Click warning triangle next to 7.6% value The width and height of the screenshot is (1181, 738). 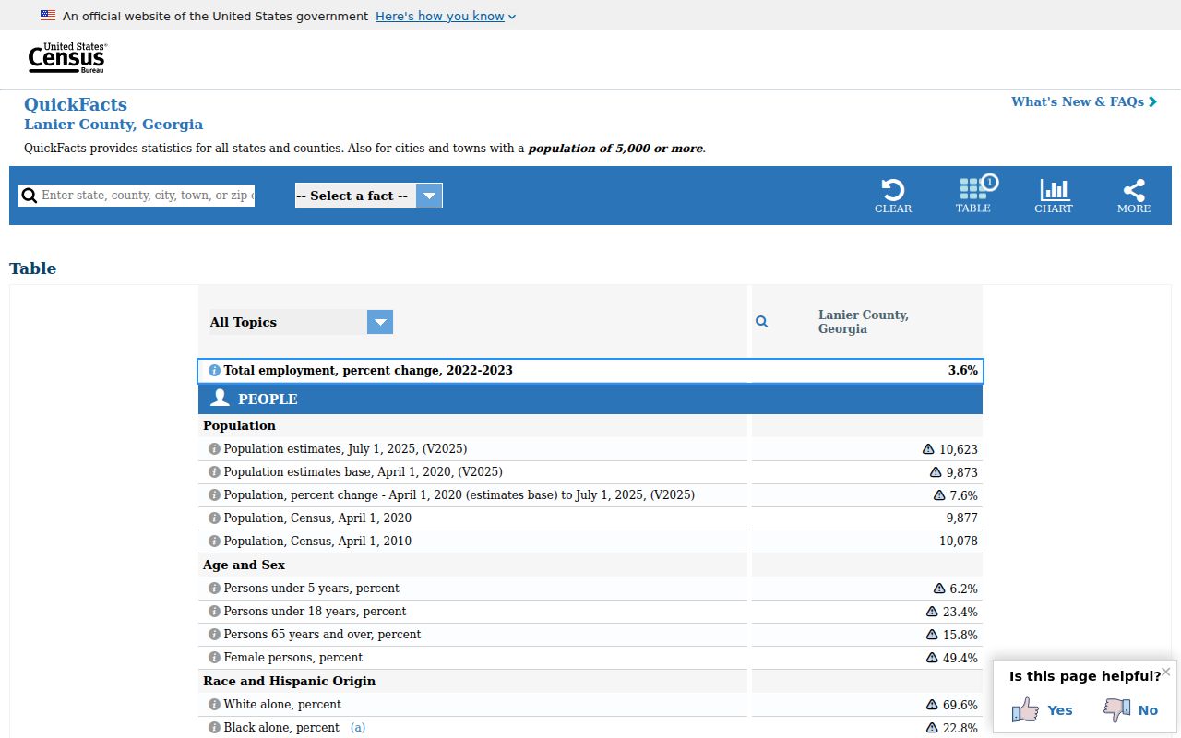[939, 495]
